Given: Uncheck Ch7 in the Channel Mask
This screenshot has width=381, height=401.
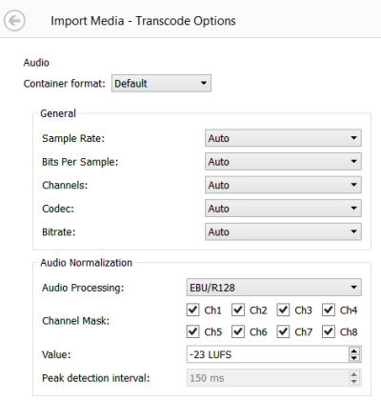Looking at the screenshot, I should (283, 331).
